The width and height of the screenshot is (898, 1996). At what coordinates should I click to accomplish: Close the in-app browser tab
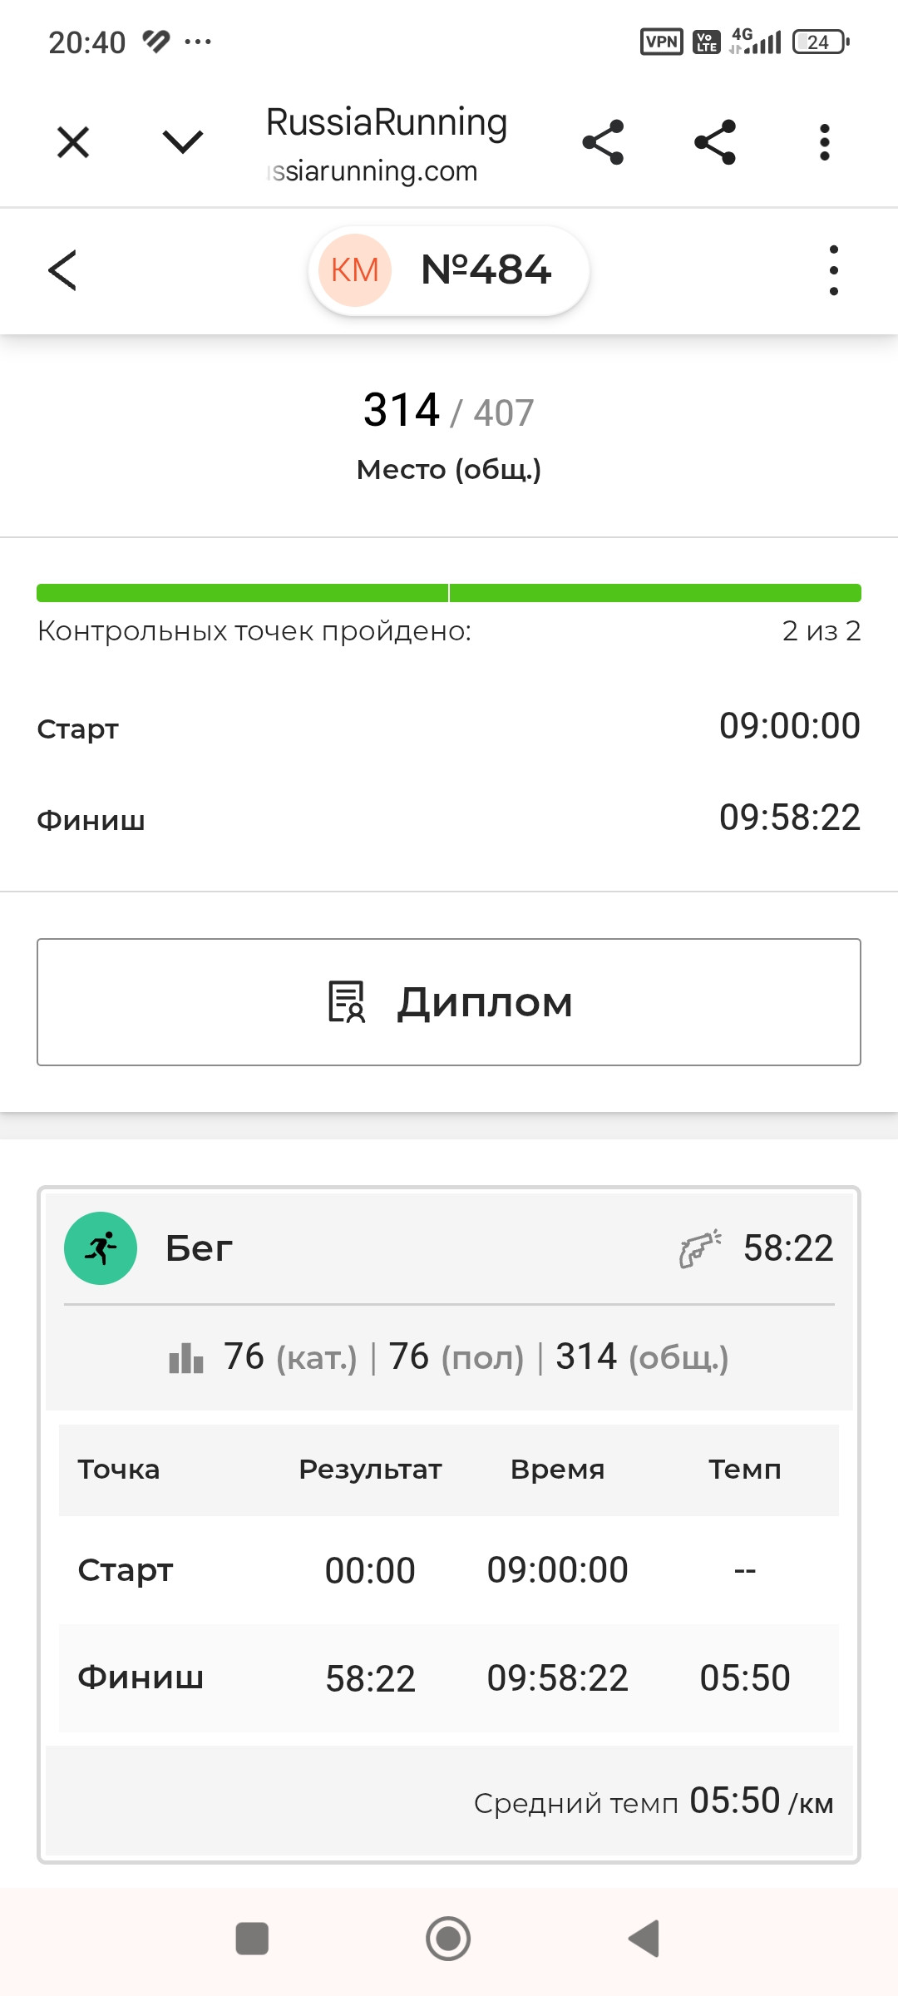pos(73,142)
